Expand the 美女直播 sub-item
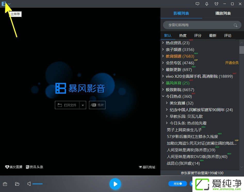The width and height of the screenshot is (244, 192). [167, 103]
